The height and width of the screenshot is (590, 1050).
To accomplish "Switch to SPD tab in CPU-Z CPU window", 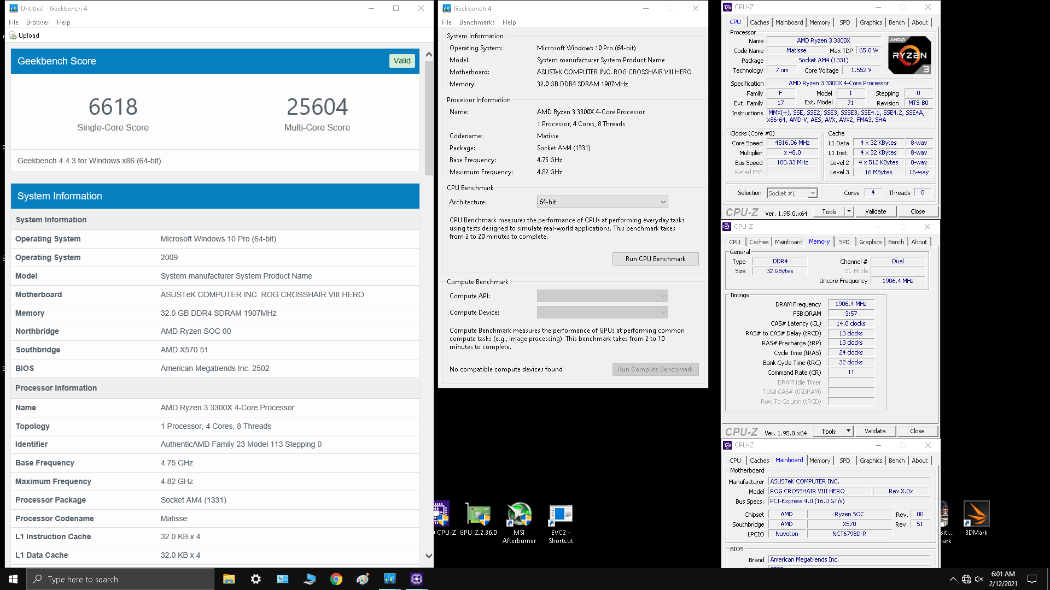I will pyautogui.click(x=845, y=22).
